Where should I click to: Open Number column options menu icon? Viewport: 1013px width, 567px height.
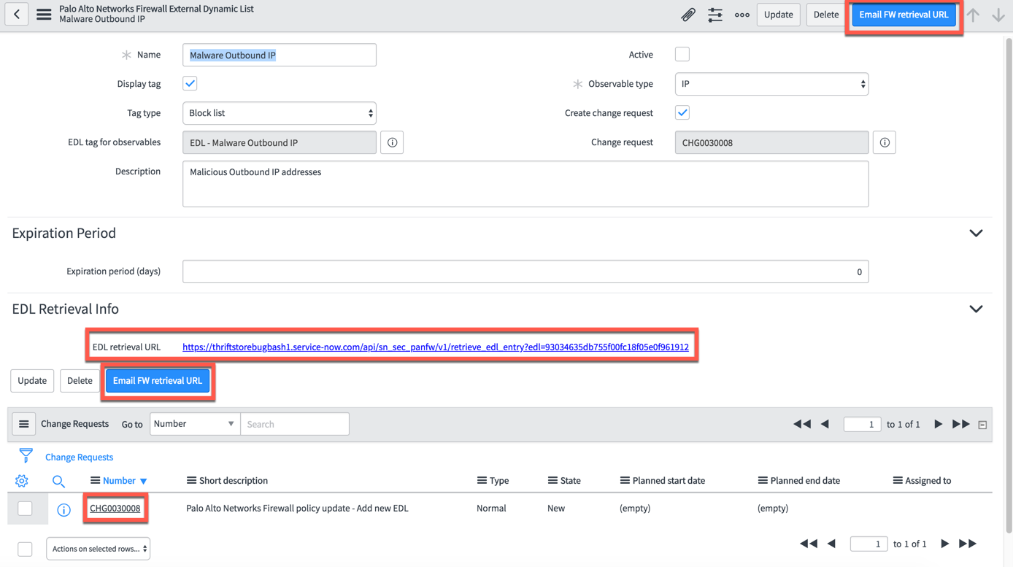point(95,480)
